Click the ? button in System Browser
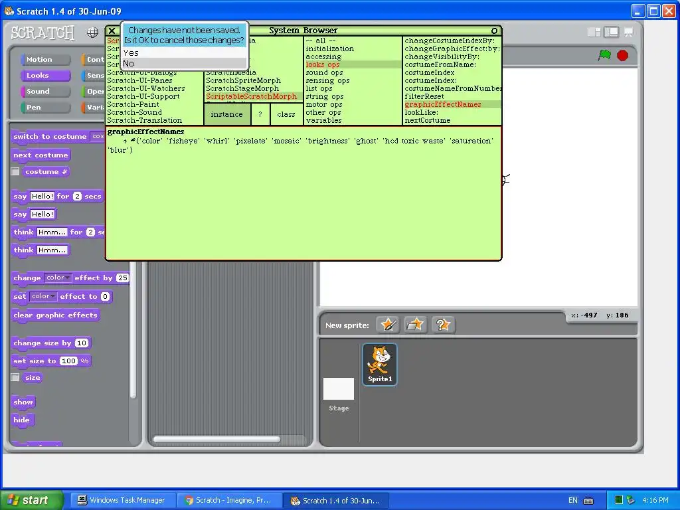680x510 pixels. 260,114
